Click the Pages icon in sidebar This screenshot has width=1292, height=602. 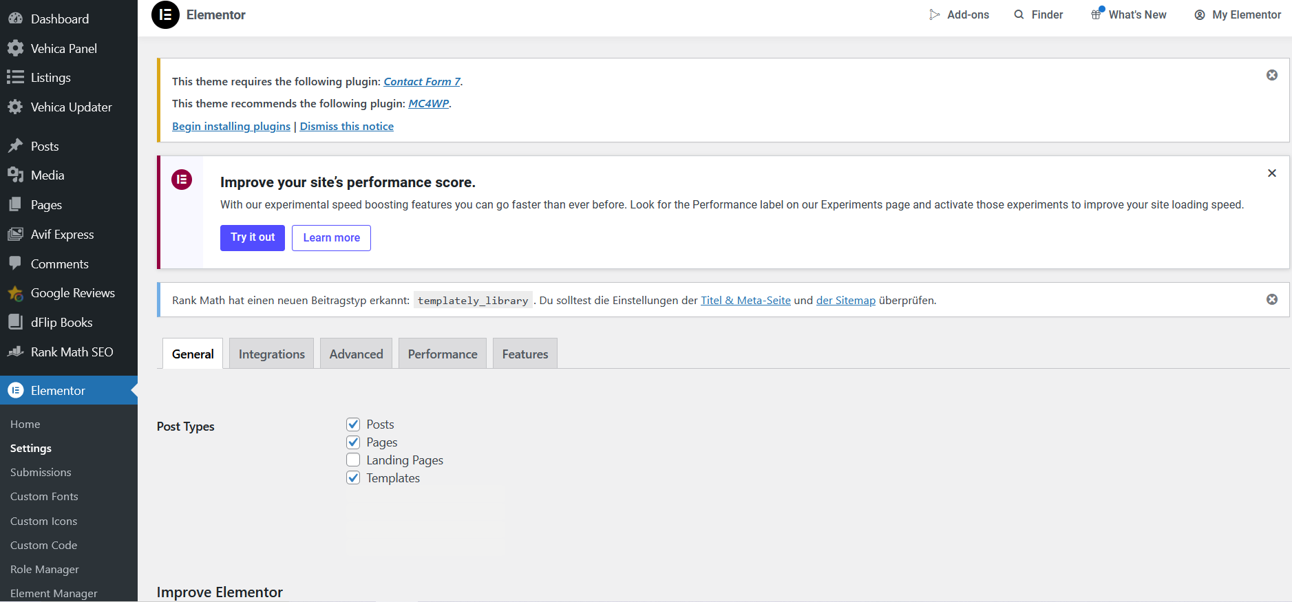click(x=15, y=204)
